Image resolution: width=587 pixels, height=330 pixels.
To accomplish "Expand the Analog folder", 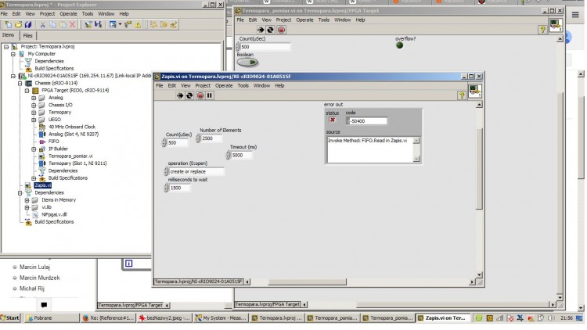I will (34, 98).
